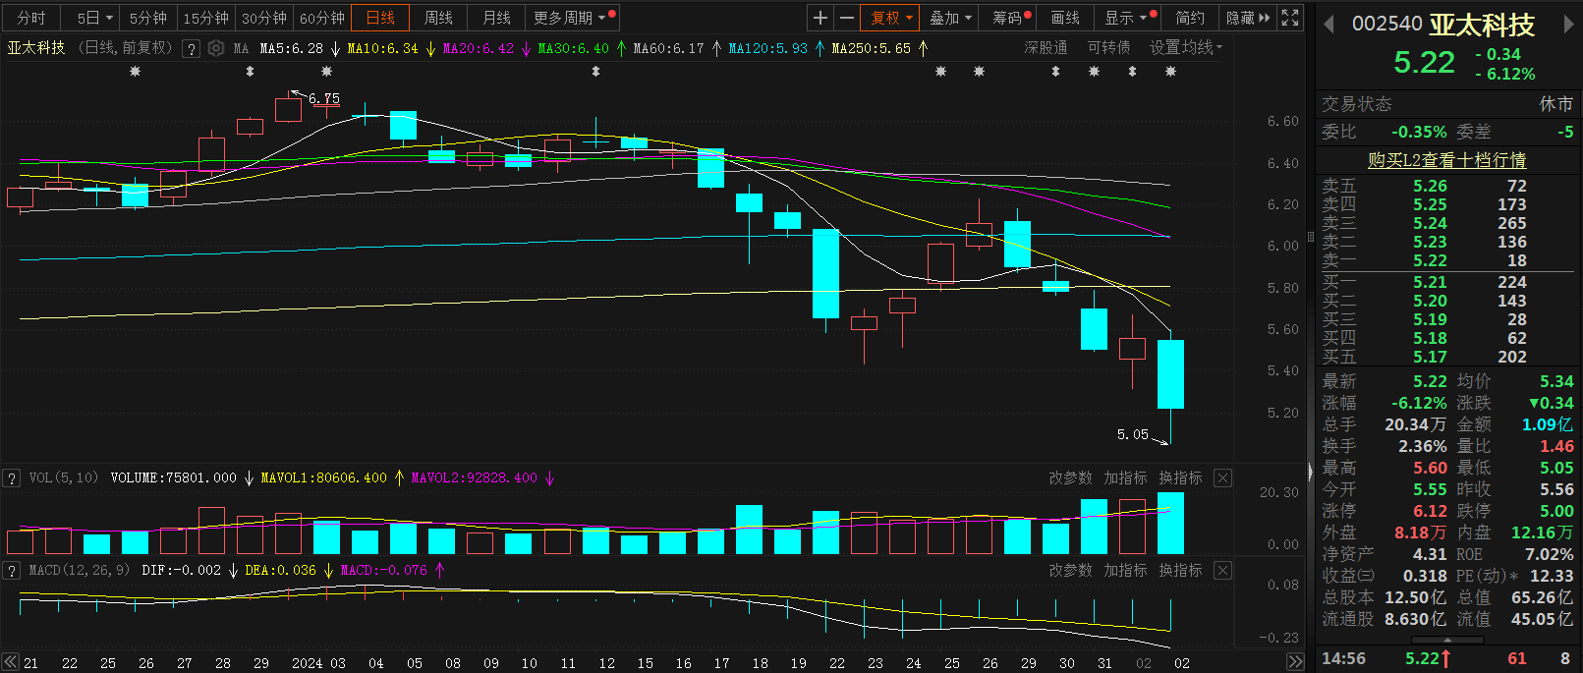
Task: Open the 复权 dropdown
Action: 891,18
